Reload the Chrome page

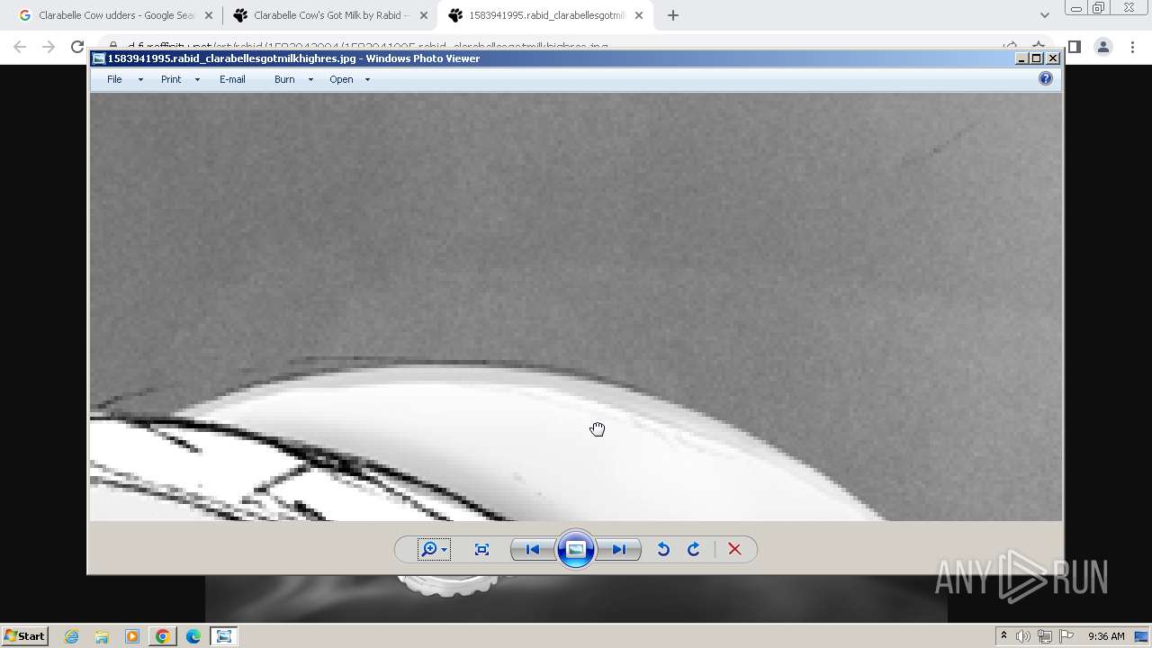77,47
